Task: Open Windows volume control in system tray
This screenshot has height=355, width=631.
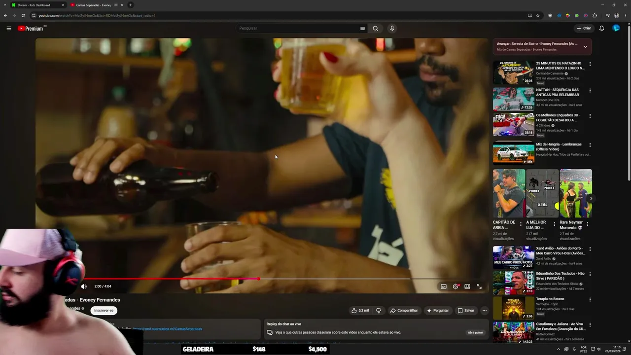Action: pyautogui.click(x=599, y=349)
